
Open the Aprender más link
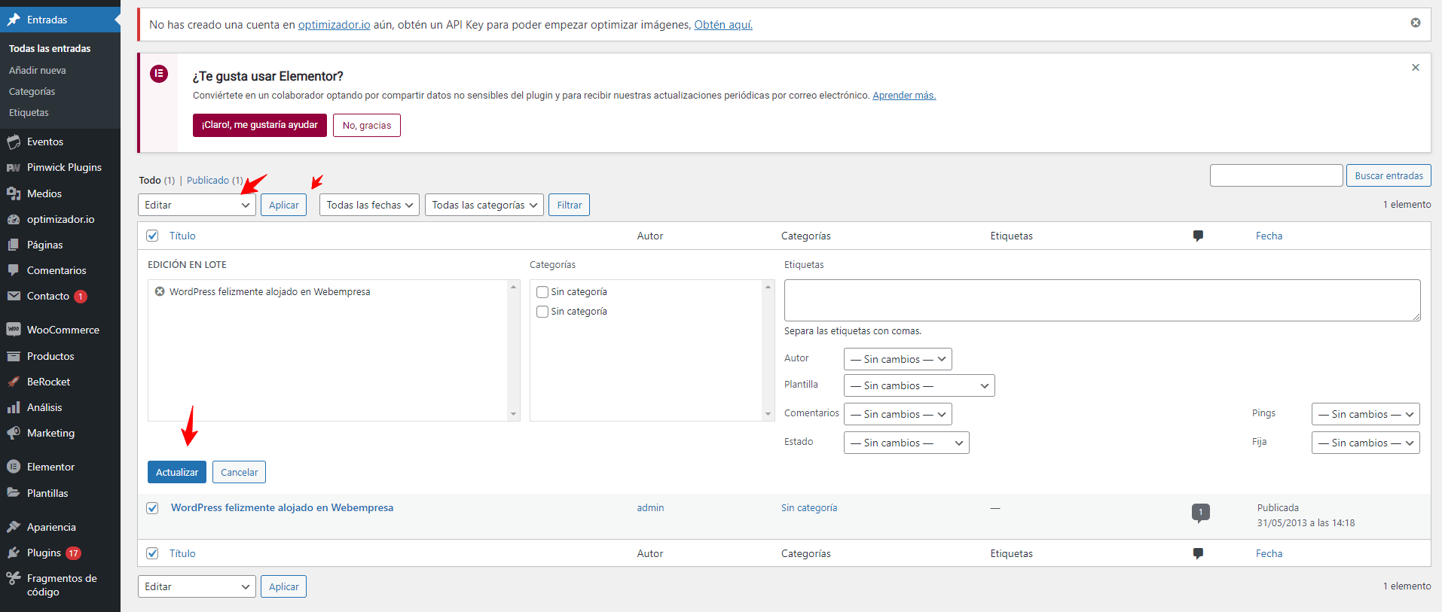(904, 96)
